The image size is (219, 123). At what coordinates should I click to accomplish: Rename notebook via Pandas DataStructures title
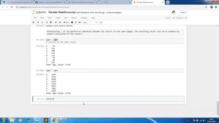pyautogui.click(x=62, y=12)
